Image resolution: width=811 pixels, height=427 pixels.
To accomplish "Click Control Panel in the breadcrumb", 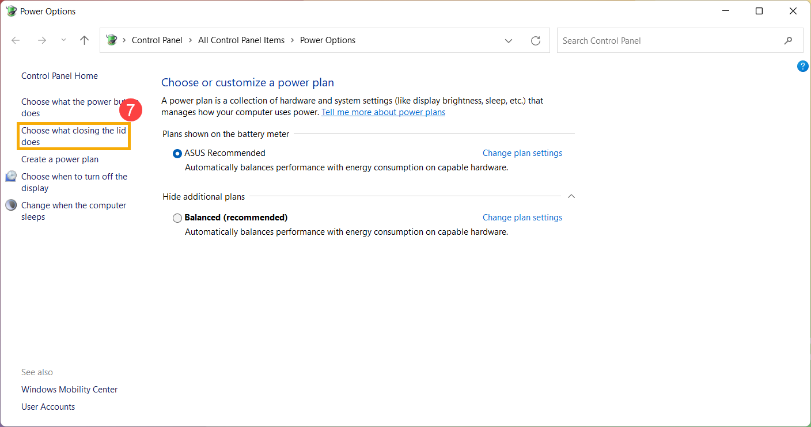I will 157,40.
